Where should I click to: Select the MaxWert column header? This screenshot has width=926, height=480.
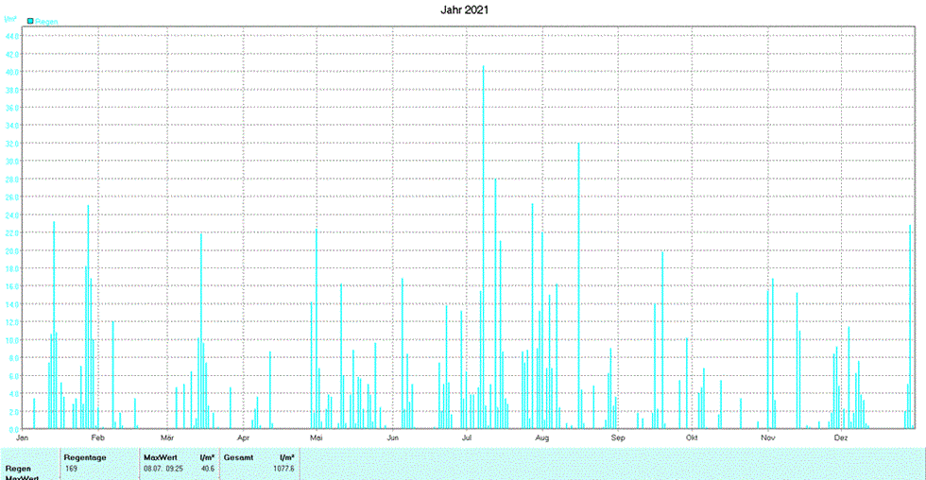coord(161,457)
